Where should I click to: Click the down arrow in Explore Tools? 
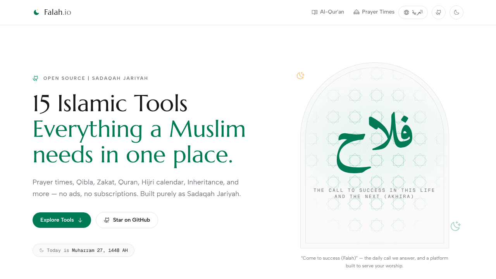[80, 220]
